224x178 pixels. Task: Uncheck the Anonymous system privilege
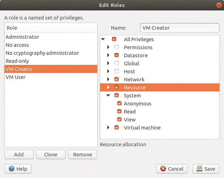pos(119,104)
